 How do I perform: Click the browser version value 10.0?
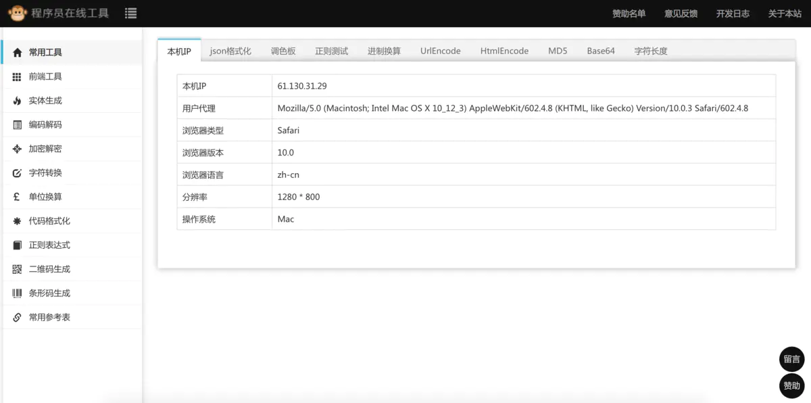286,153
